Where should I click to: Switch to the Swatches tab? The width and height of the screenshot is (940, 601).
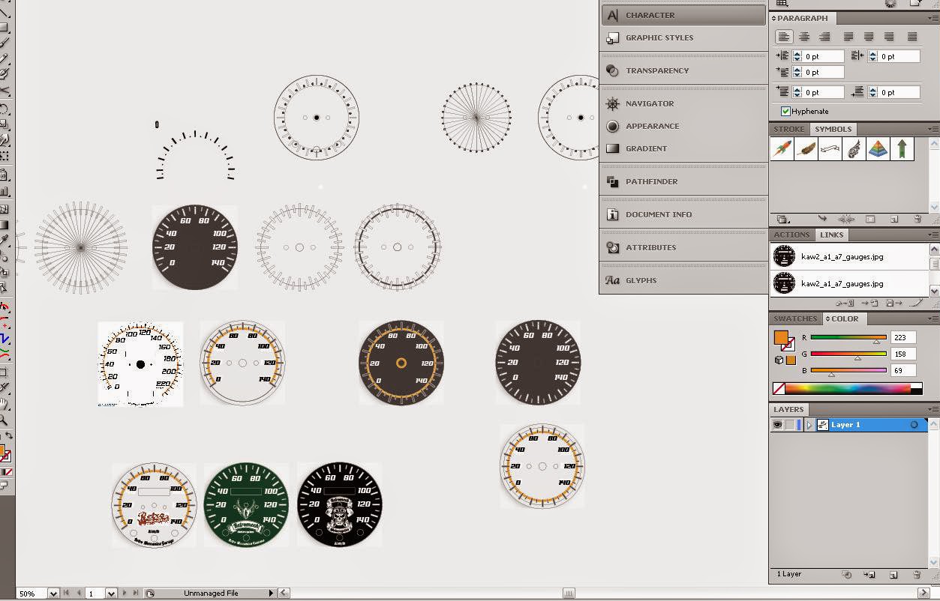click(795, 319)
